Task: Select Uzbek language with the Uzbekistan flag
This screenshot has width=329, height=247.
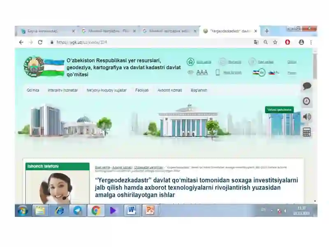Action: tap(256, 73)
